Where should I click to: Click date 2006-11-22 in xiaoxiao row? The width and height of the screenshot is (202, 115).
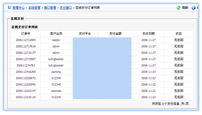point(149,91)
